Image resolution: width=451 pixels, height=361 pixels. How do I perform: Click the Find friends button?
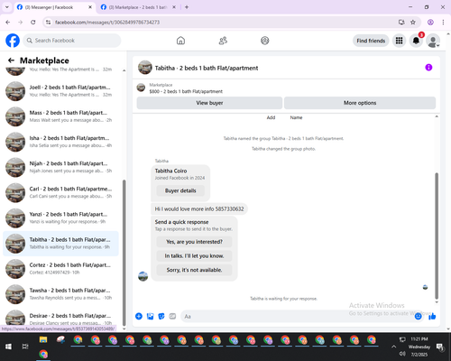[x=371, y=41]
